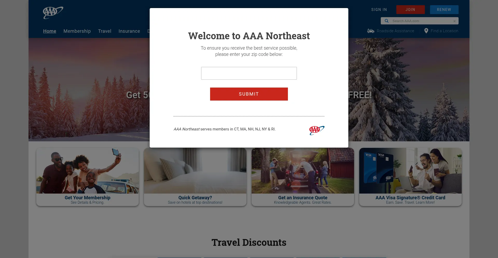Open the Get an Insurance Quote card
This screenshot has height=258, width=498.
(x=303, y=177)
